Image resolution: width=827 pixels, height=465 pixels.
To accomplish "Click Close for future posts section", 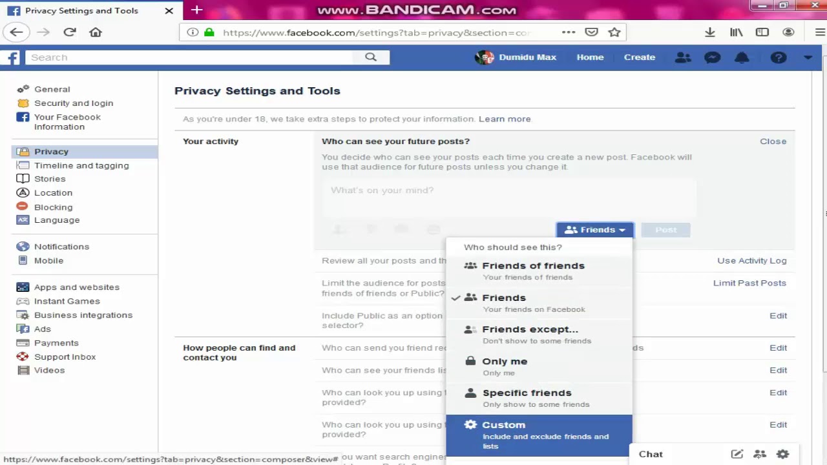I will (773, 141).
